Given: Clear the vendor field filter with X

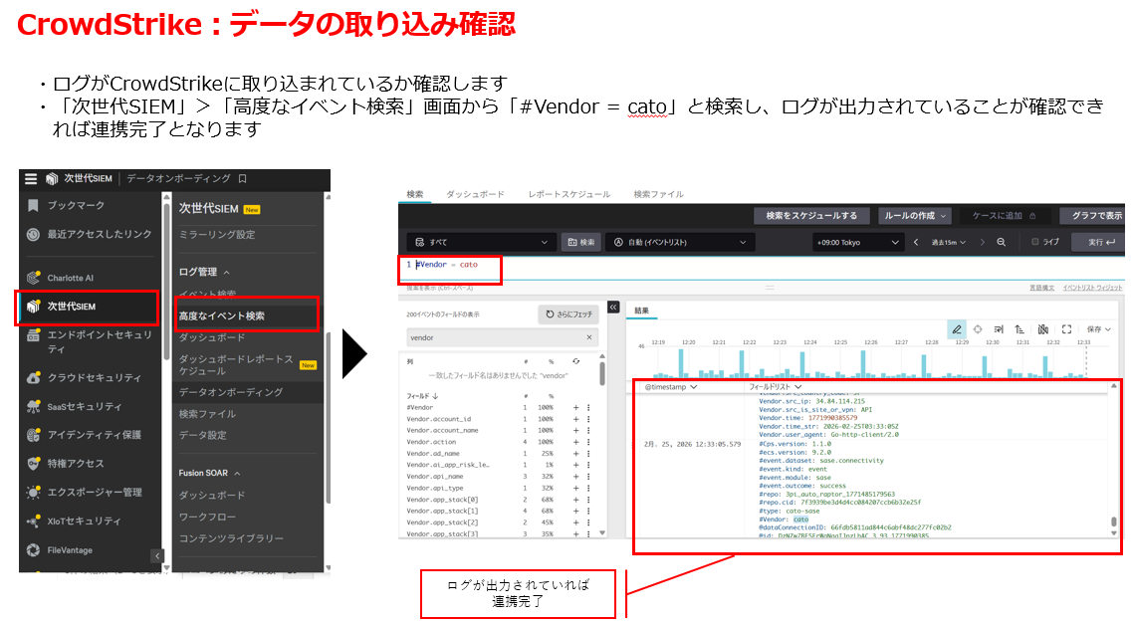Looking at the screenshot, I should coord(588,338).
